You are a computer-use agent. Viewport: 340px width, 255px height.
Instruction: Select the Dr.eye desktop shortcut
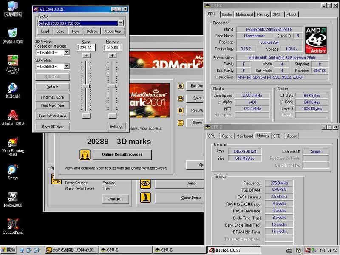coord(13,173)
